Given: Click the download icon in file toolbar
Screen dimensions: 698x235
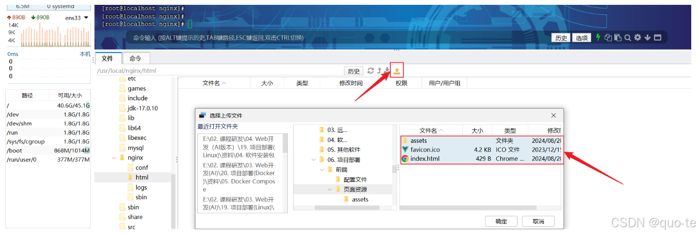Looking at the screenshot, I should (386, 71).
